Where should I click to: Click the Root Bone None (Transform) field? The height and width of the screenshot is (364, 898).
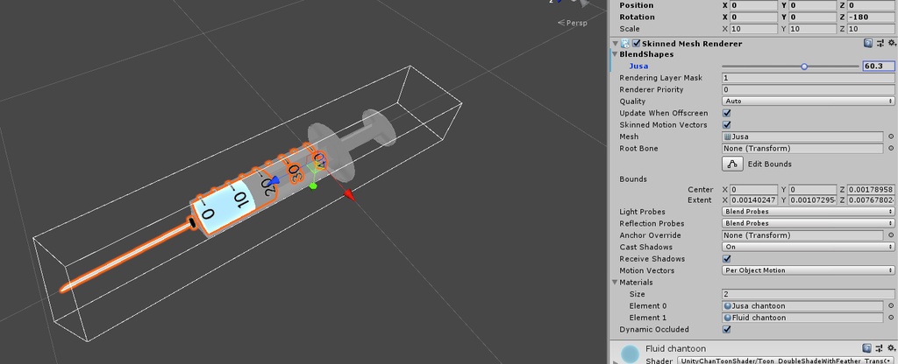pyautogui.click(x=802, y=149)
